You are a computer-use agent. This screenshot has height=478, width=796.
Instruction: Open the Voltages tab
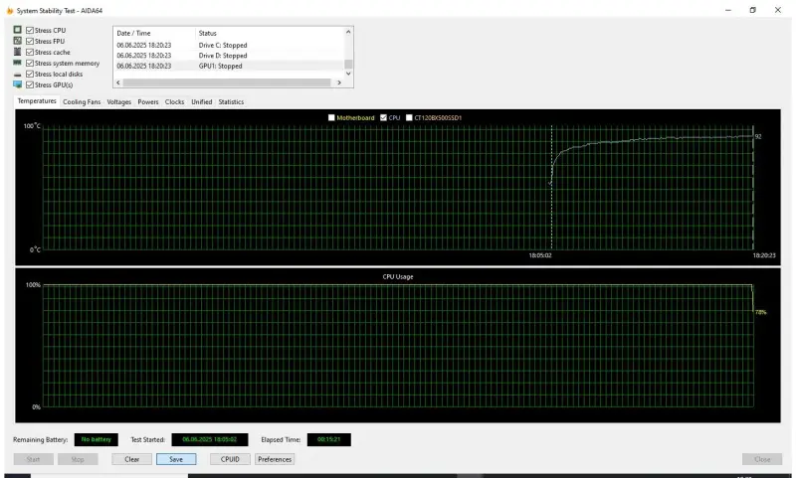point(119,102)
